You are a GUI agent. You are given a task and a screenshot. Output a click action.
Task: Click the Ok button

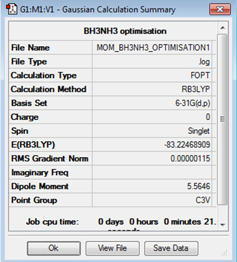click(x=54, y=248)
